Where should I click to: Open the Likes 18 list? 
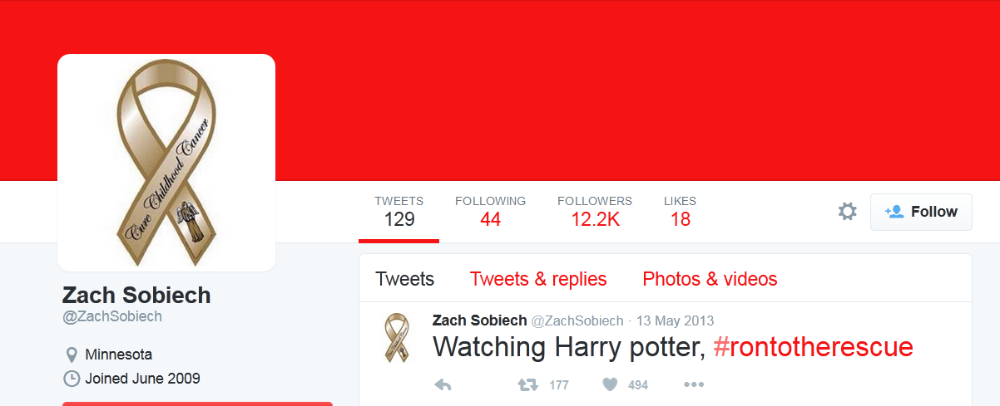click(680, 212)
